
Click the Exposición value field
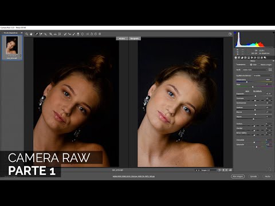pos(268,94)
